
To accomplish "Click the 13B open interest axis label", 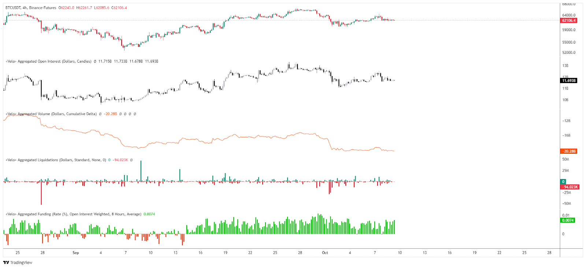I will point(565,66).
